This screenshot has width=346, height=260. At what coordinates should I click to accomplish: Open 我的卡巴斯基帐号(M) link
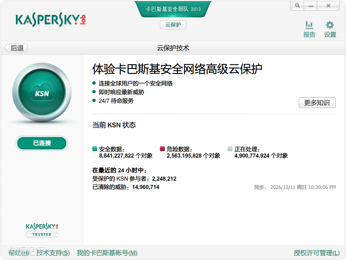(x=107, y=253)
